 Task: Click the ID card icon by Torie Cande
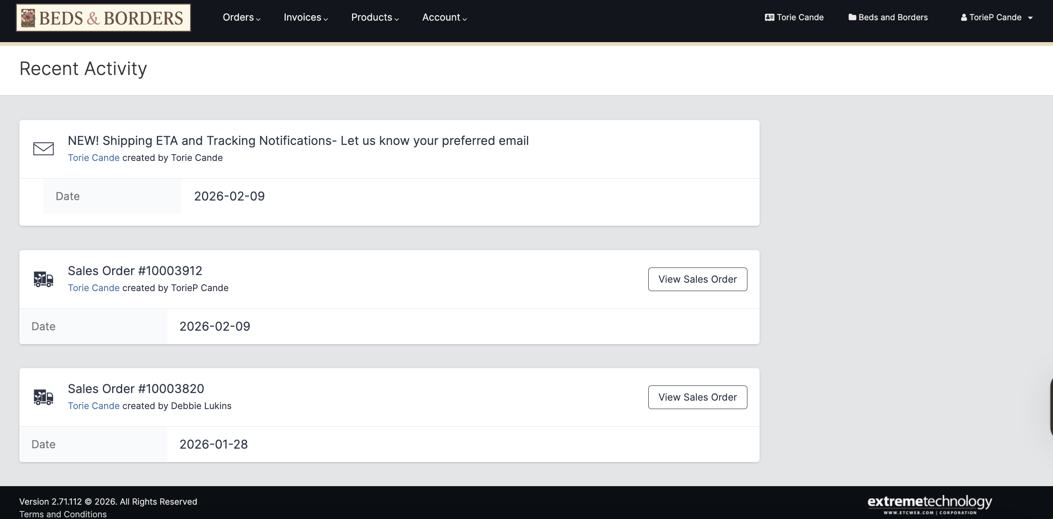(x=769, y=17)
